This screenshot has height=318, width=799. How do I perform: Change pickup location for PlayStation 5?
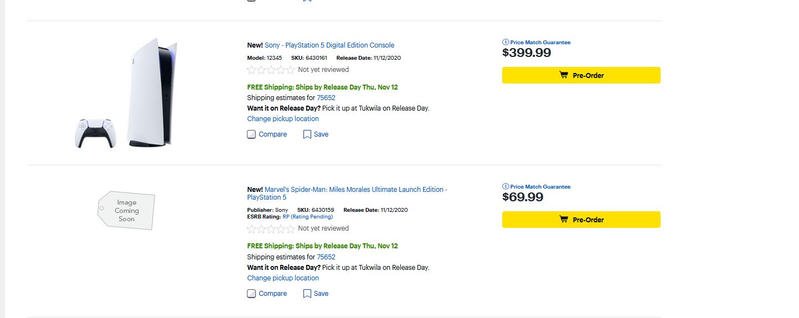(x=283, y=119)
